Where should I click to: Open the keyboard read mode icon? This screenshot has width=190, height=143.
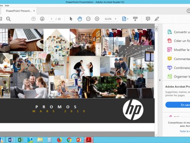[x=135, y=19]
